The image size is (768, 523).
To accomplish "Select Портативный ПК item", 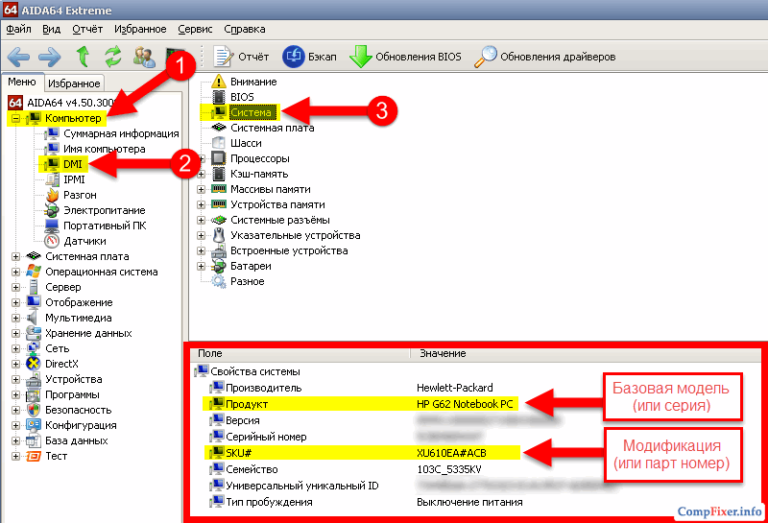I will click(x=105, y=226).
